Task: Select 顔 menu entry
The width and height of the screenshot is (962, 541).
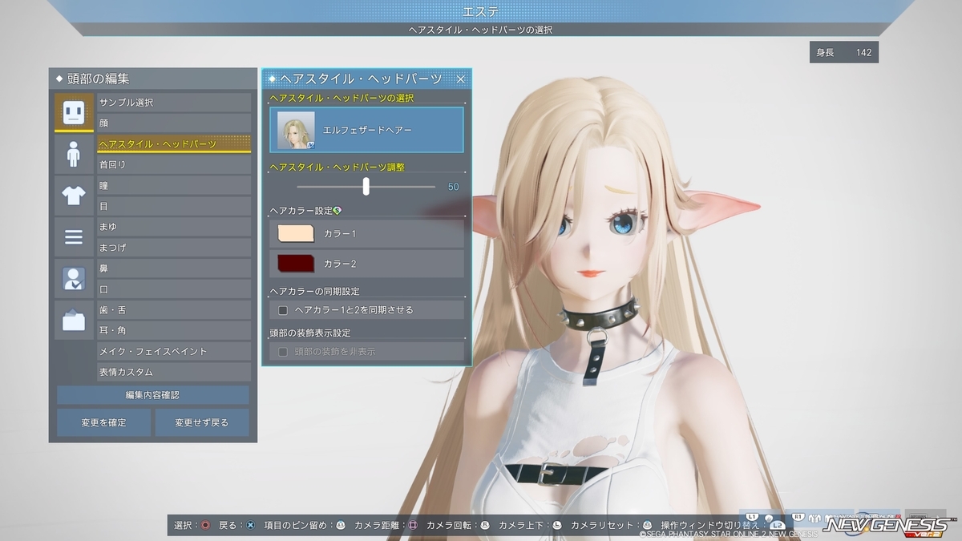Action: 174,123
